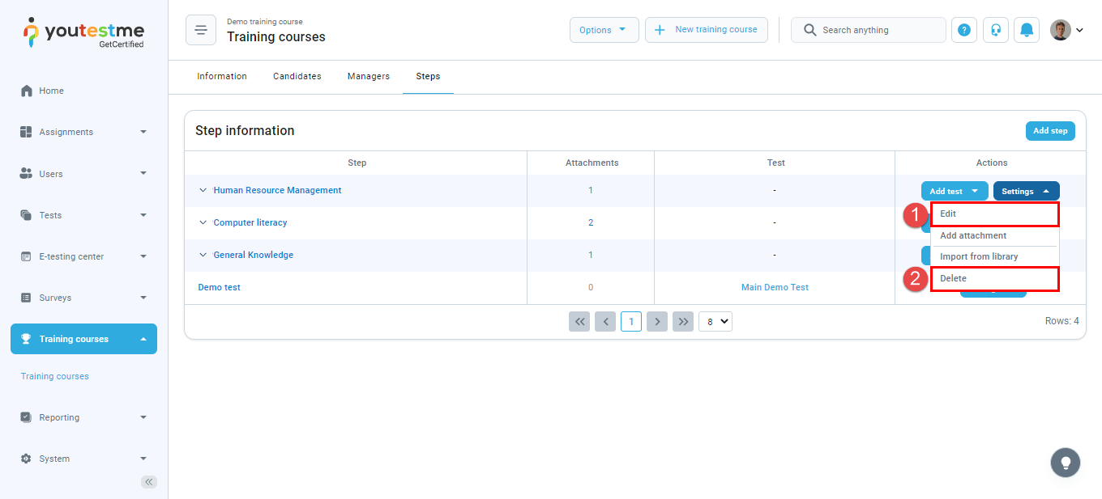Viewport: 1102px width, 499px height.
Task: Click the Add step button
Action: [x=1050, y=131]
